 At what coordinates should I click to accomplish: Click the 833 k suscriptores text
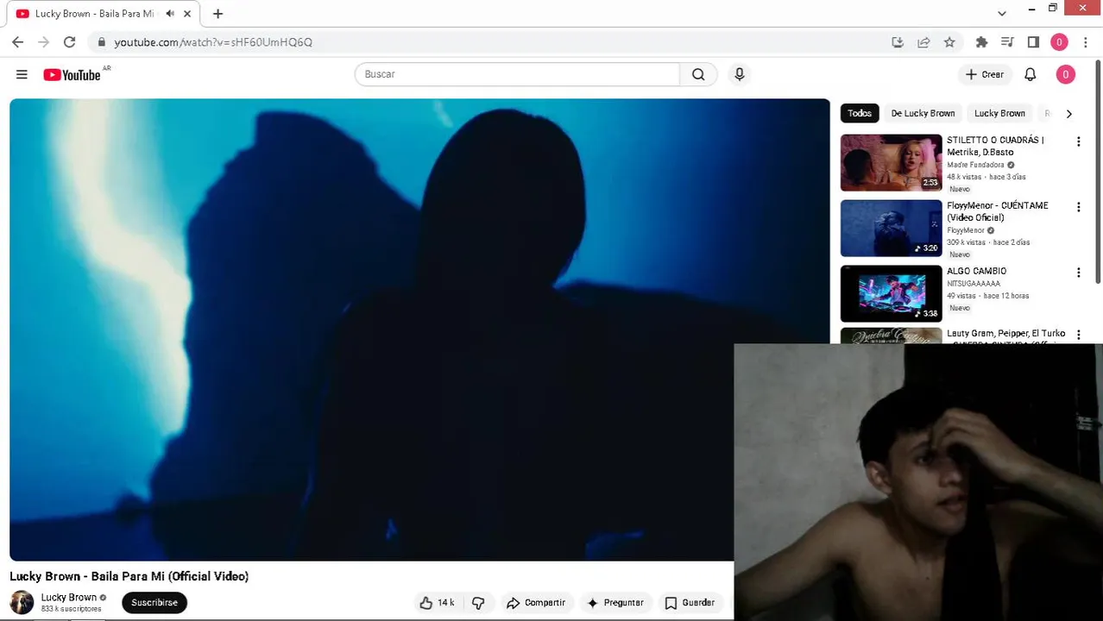(71, 609)
